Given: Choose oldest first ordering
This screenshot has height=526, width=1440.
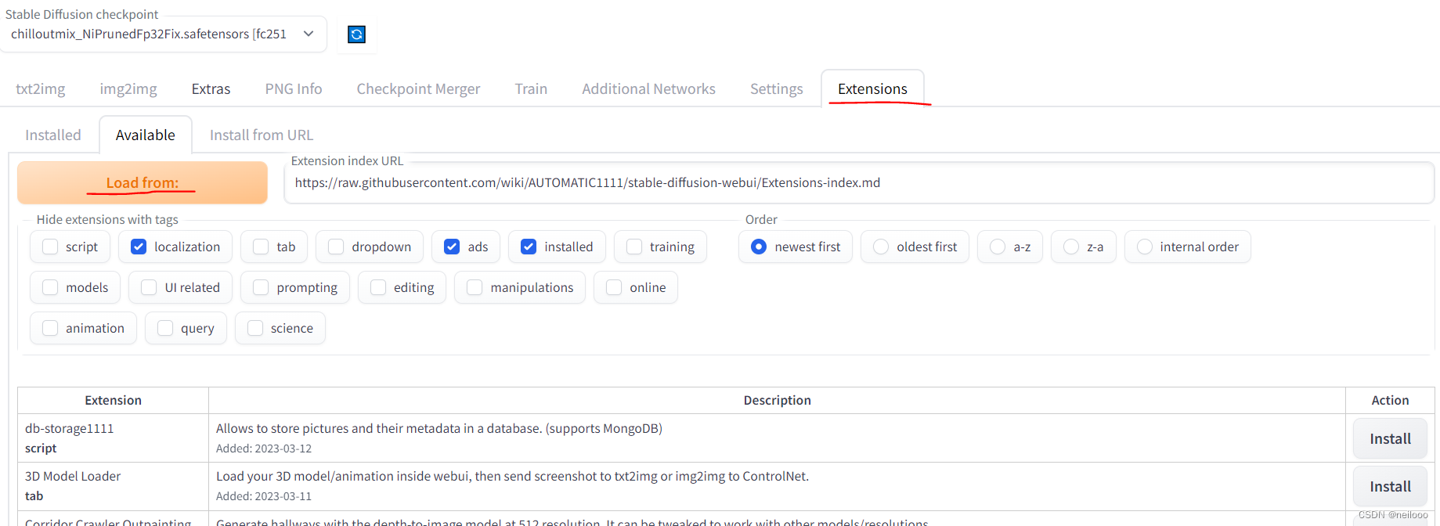Looking at the screenshot, I should pyautogui.click(x=881, y=247).
